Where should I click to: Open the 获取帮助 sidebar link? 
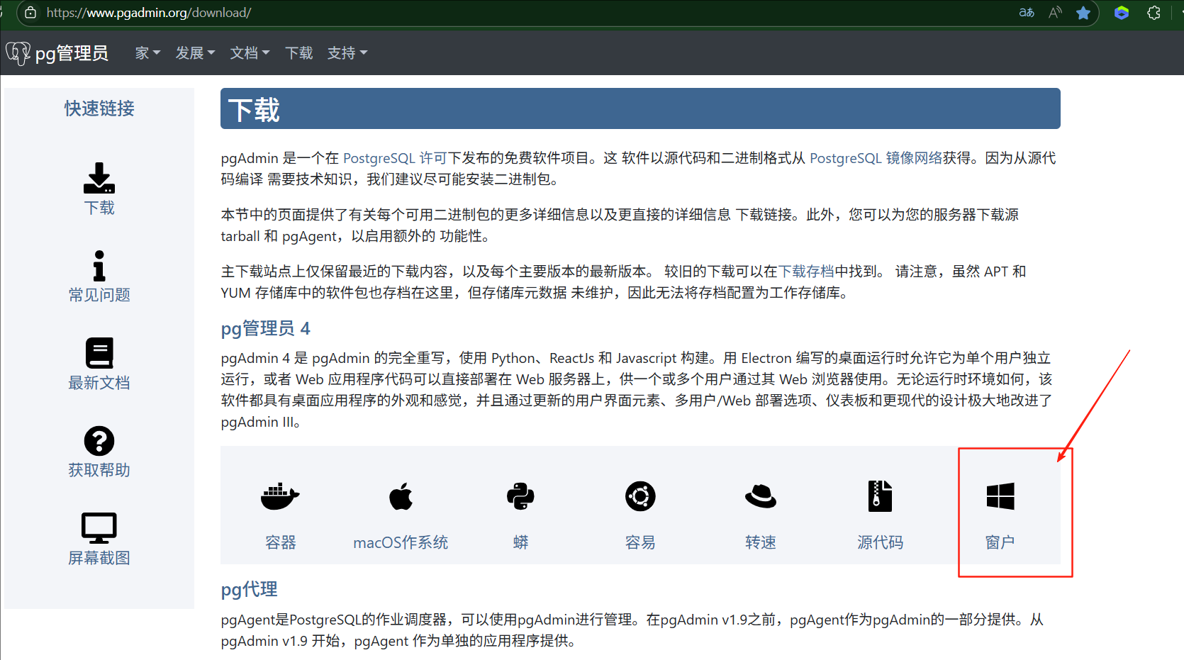[x=99, y=470]
